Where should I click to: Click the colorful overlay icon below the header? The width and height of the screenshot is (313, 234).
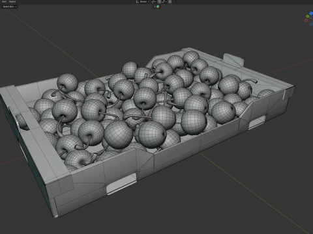coord(158,6)
